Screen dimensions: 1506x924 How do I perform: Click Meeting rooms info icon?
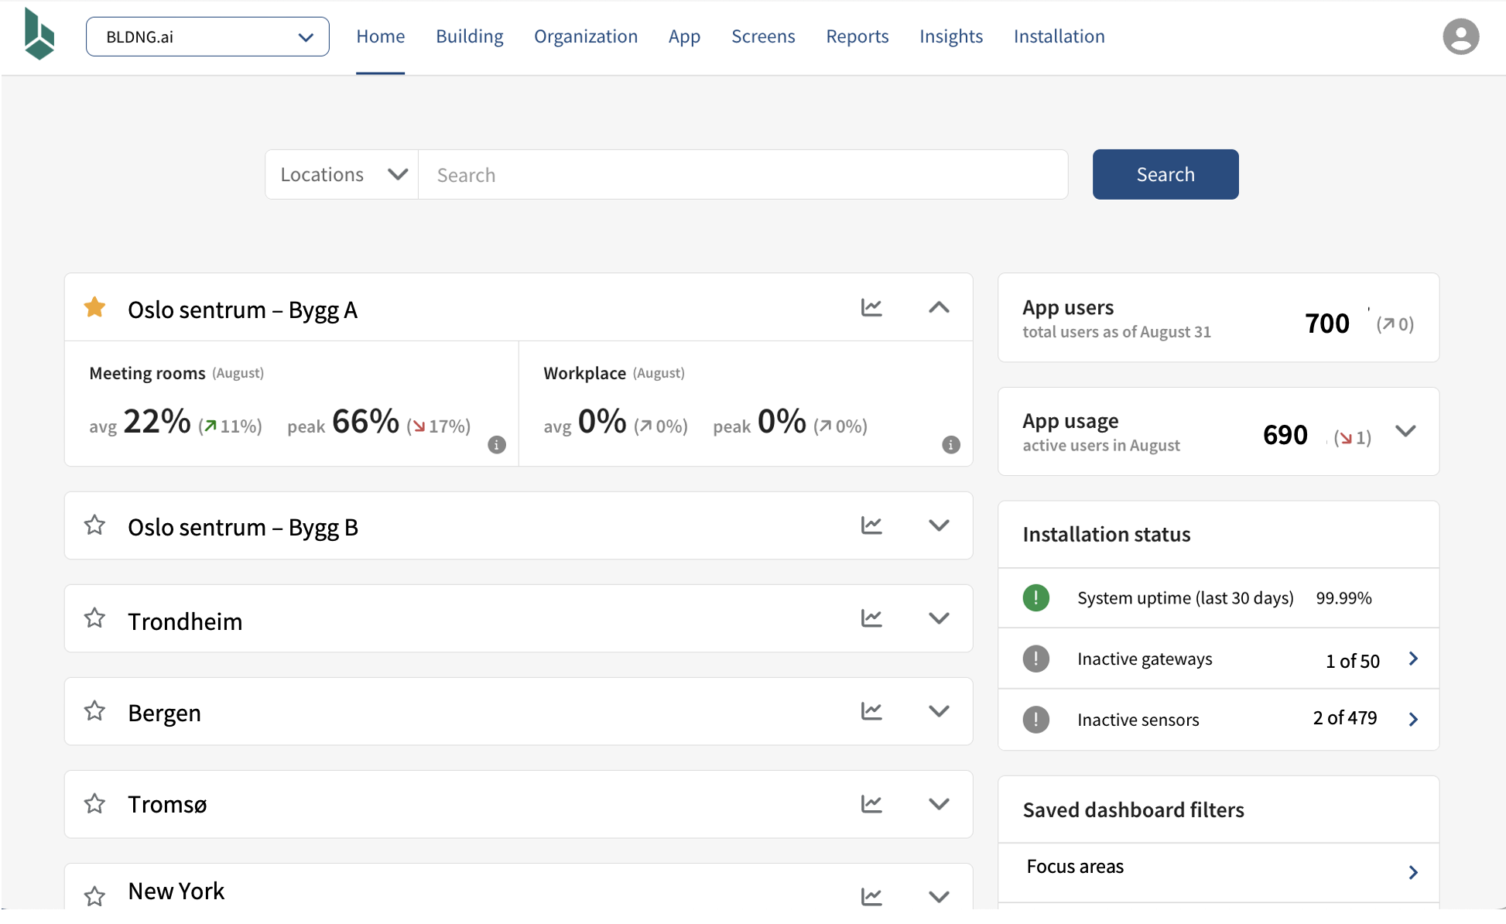(x=497, y=445)
